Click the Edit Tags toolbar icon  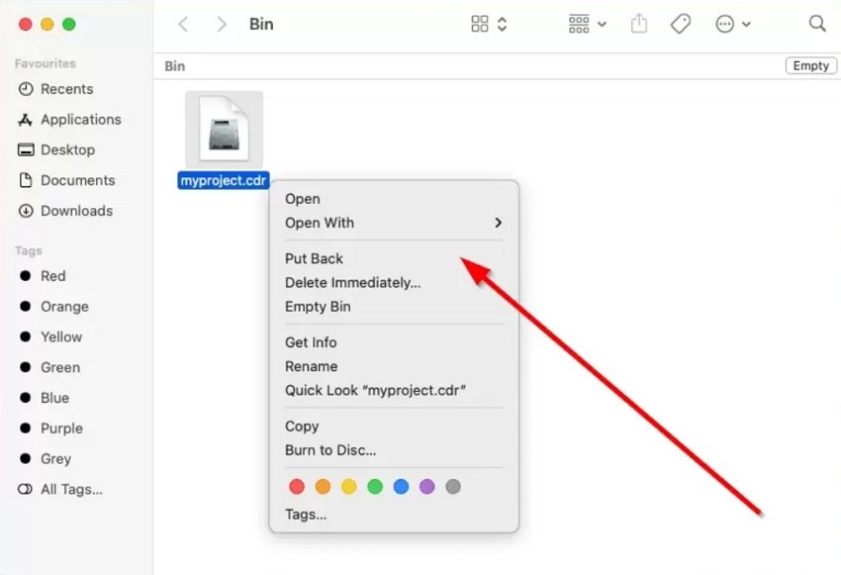[x=681, y=24]
